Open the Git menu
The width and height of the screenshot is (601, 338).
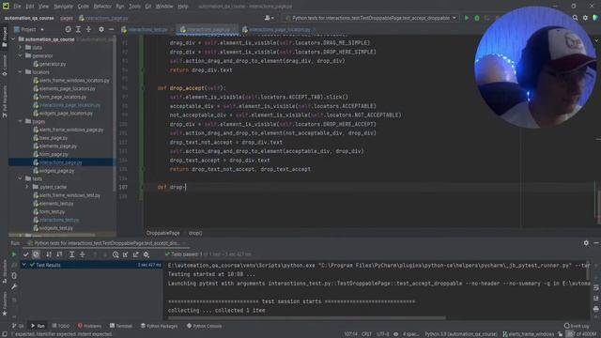148,7
